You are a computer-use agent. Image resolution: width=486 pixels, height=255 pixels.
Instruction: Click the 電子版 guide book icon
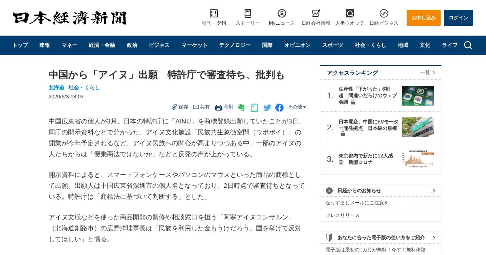coord(329,238)
